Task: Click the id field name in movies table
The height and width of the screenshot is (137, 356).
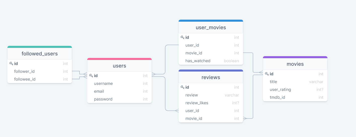Action: [272, 74]
